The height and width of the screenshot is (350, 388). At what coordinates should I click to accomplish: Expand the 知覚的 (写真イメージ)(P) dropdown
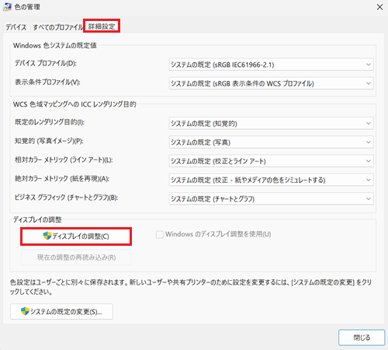pos(271,142)
